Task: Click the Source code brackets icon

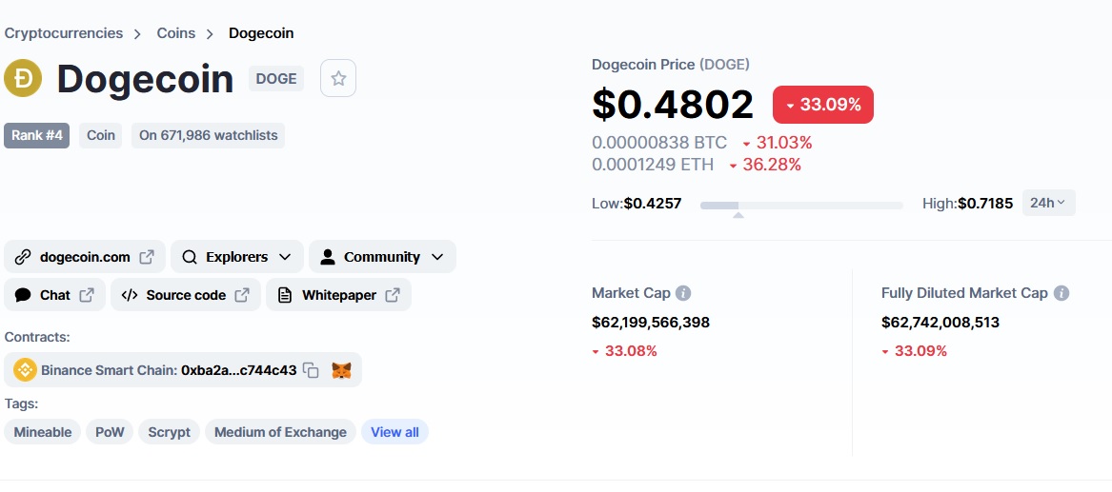Action: coord(129,295)
